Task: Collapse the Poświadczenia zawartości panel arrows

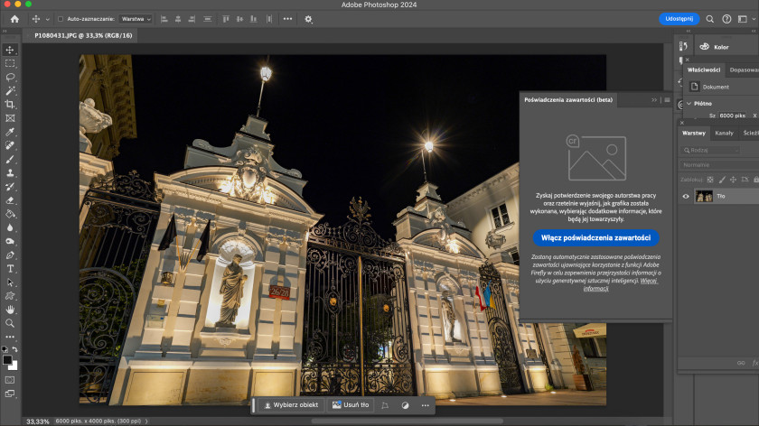Action: (x=654, y=100)
